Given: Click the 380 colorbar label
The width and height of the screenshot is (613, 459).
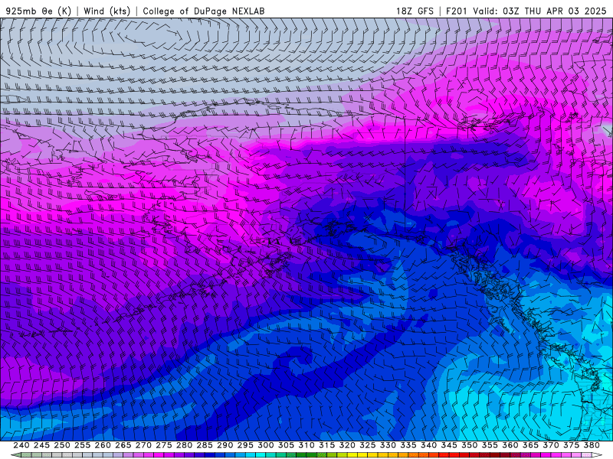Looking at the screenshot, I should 592,445.
